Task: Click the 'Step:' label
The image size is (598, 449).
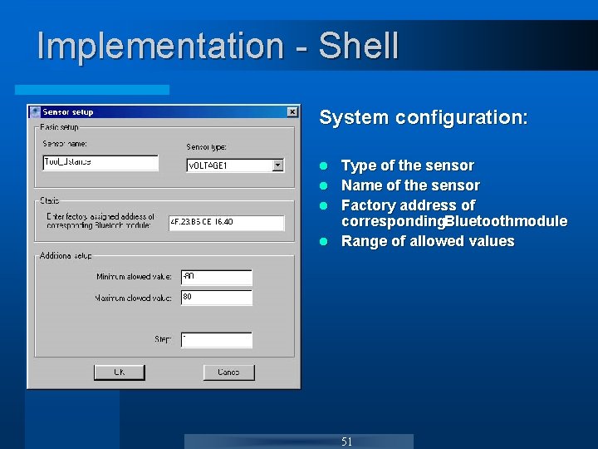Action: (x=163, y=339)
